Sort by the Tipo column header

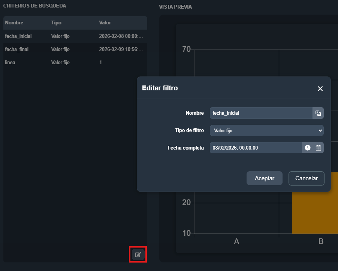(56, 22)
